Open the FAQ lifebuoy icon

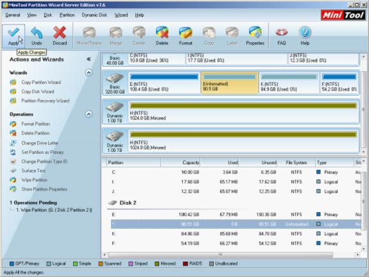282,36
